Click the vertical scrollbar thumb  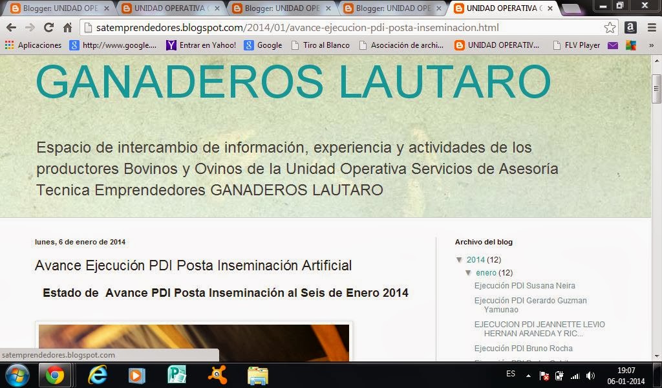pyautogui.click(x=656, y=89)
